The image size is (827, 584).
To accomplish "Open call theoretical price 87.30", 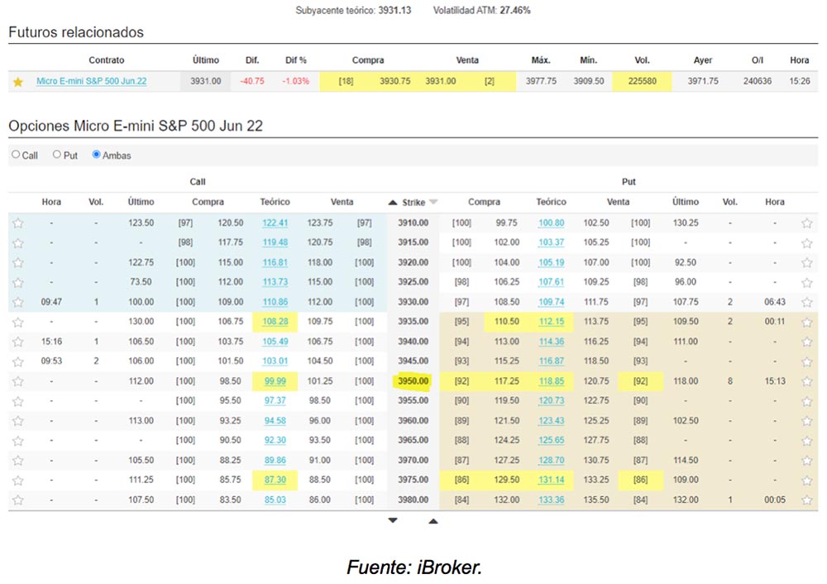I will 275,480.
